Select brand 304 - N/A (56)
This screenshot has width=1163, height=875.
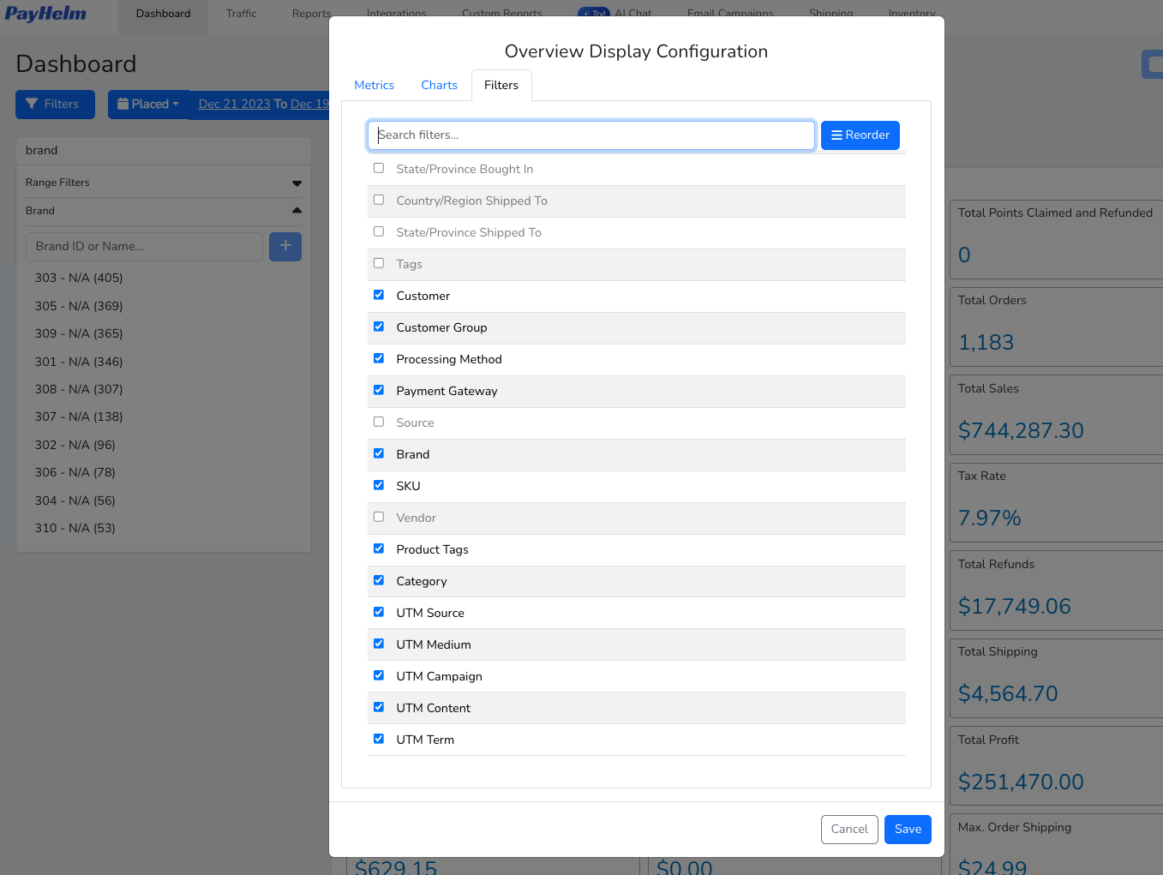coord(75,500)
